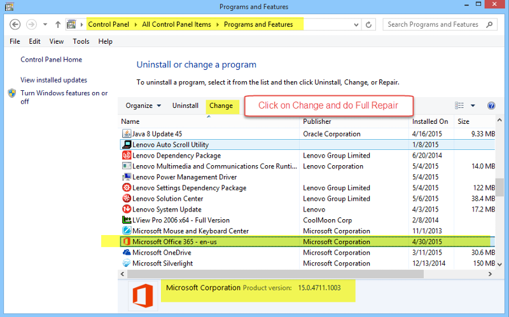Select the Java 8 Update 45 icon
Viewport: 509px width, 317px height.
[x=127, y=133]
